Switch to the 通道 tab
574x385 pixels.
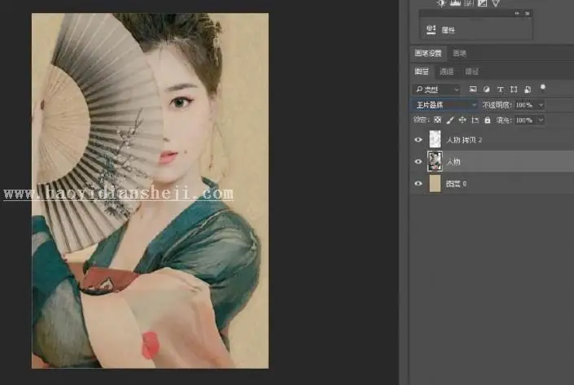pos(447,72)
